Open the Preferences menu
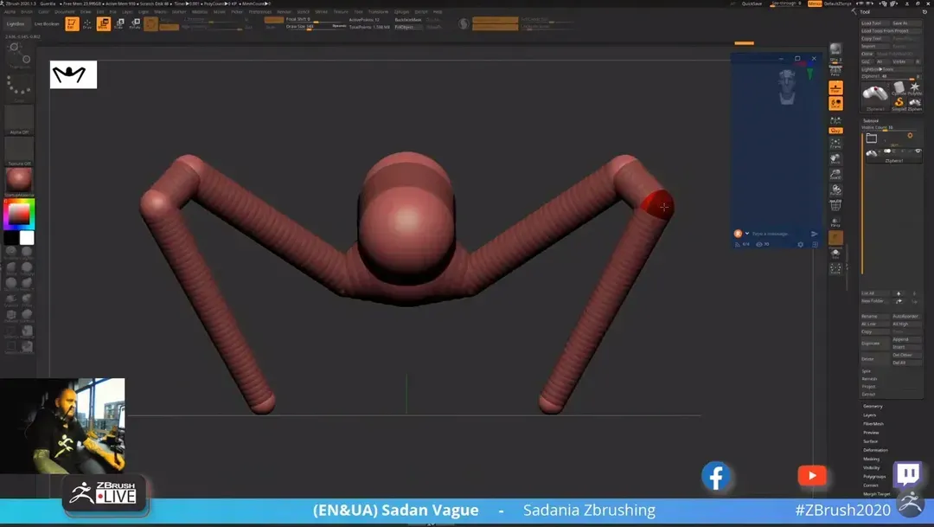This screenshot has width=934, height=527. (259, 12)
